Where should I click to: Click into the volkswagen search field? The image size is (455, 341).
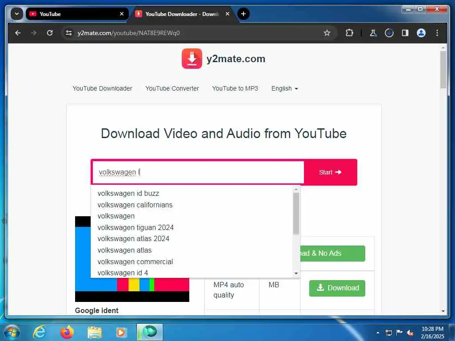coord(198,172)
